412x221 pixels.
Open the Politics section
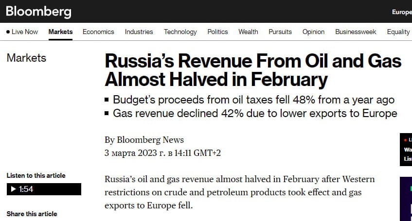[217, 32]
